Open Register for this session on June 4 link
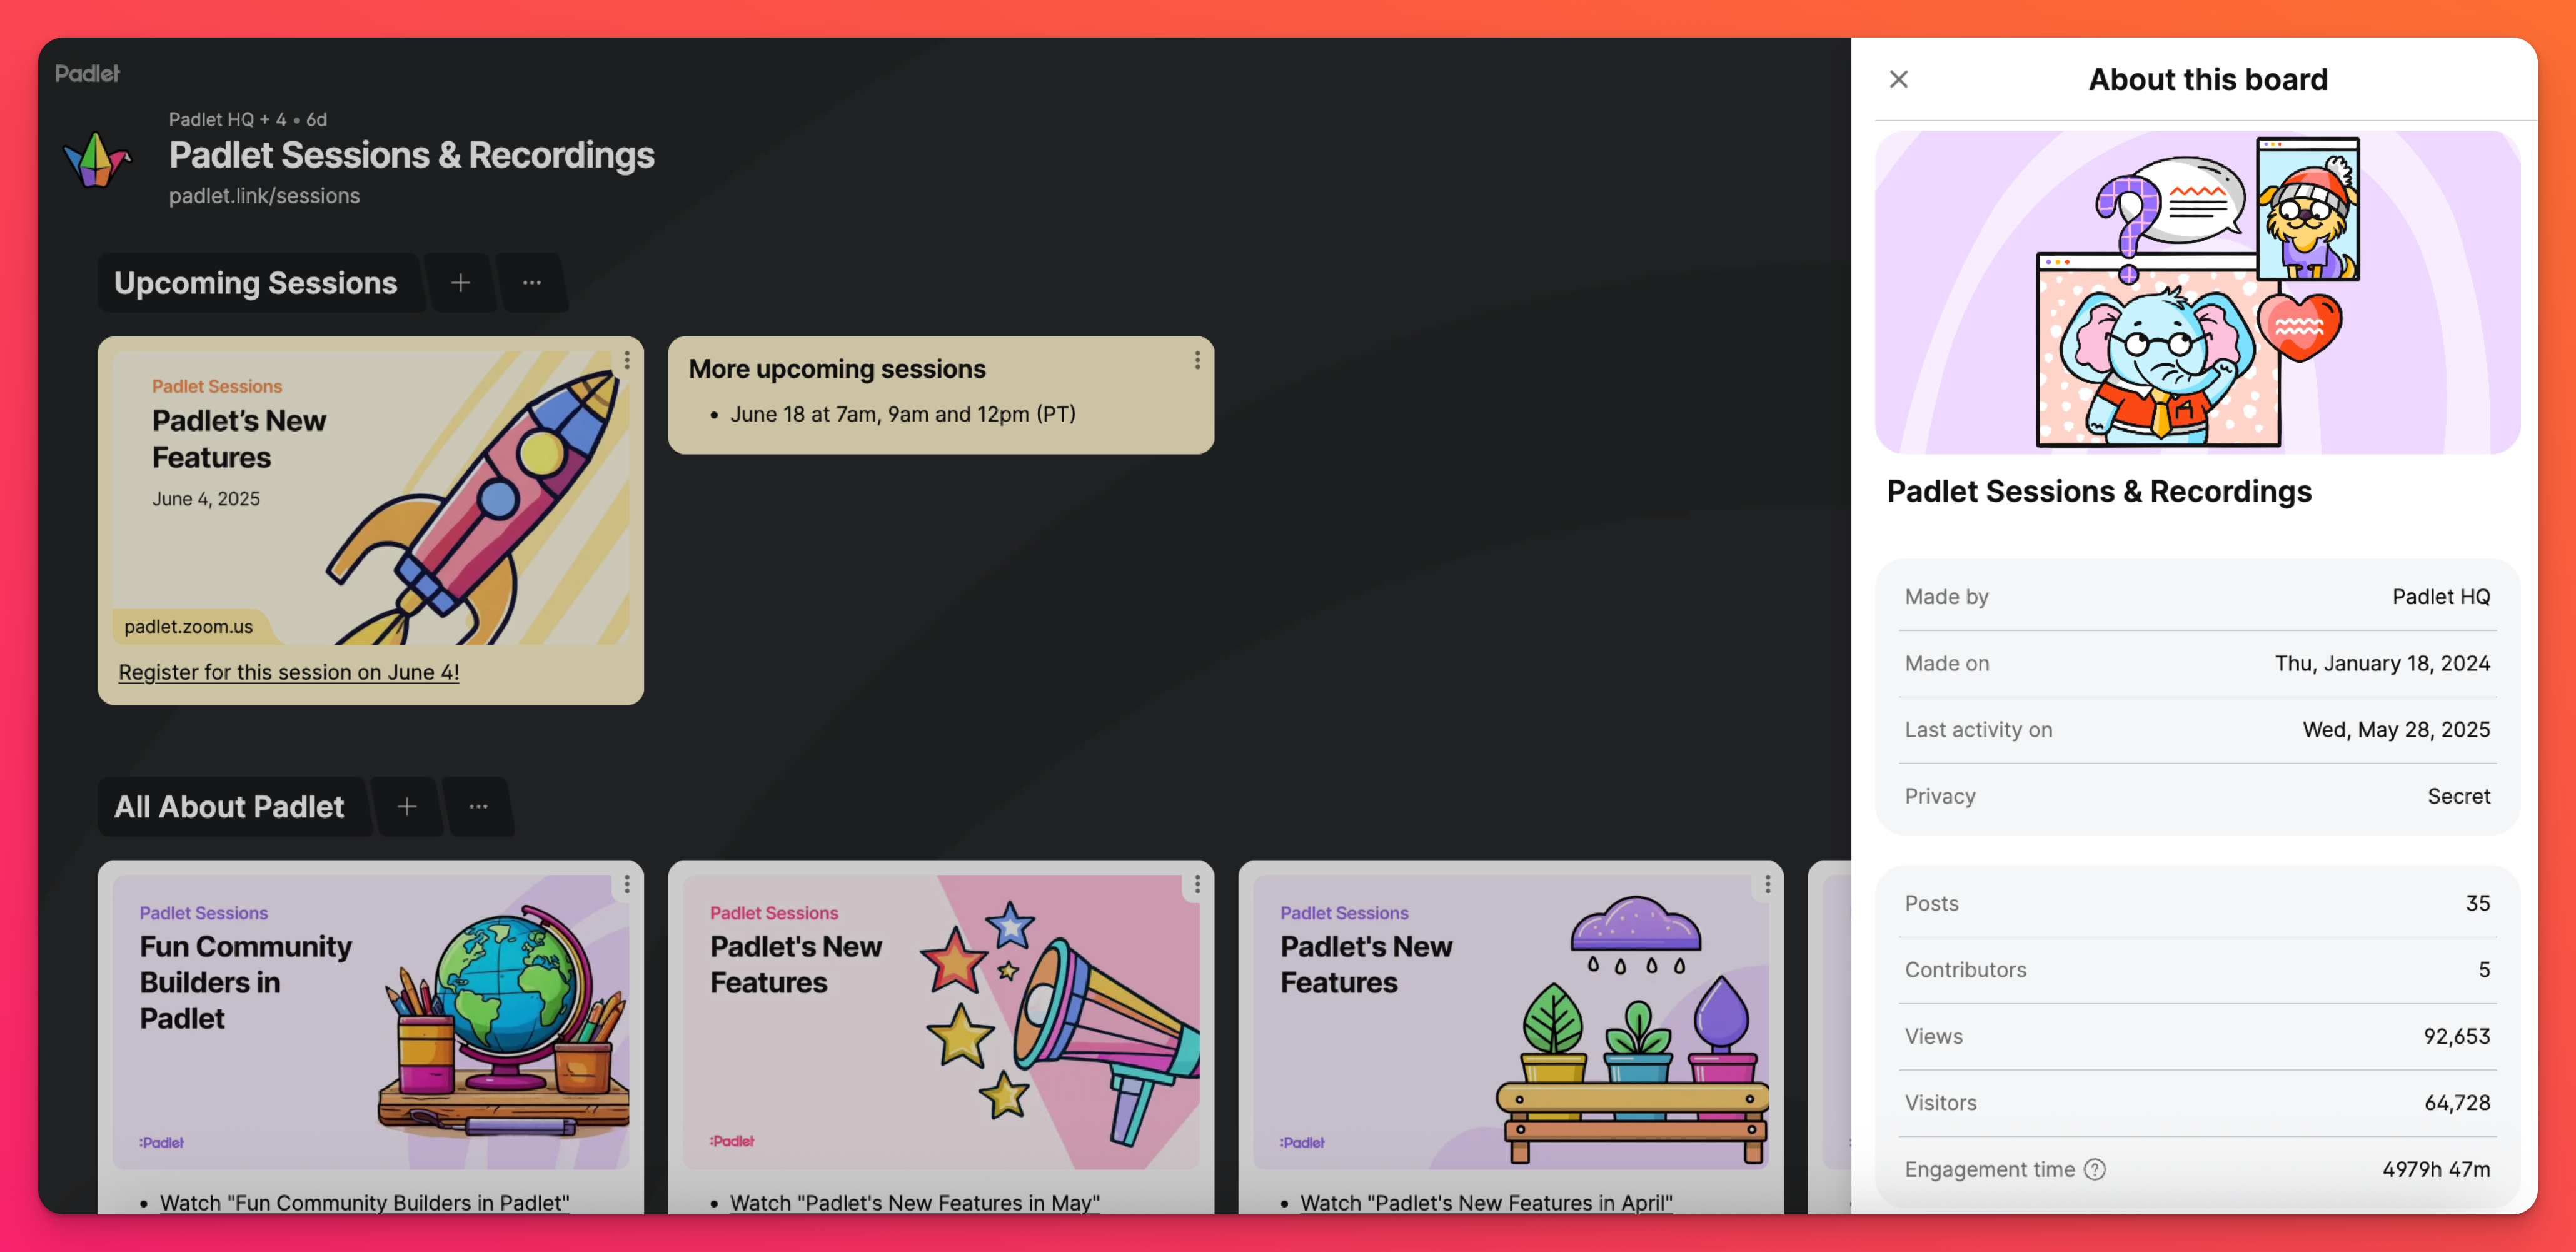The image size is (2576, 1252). click(289, 672)
